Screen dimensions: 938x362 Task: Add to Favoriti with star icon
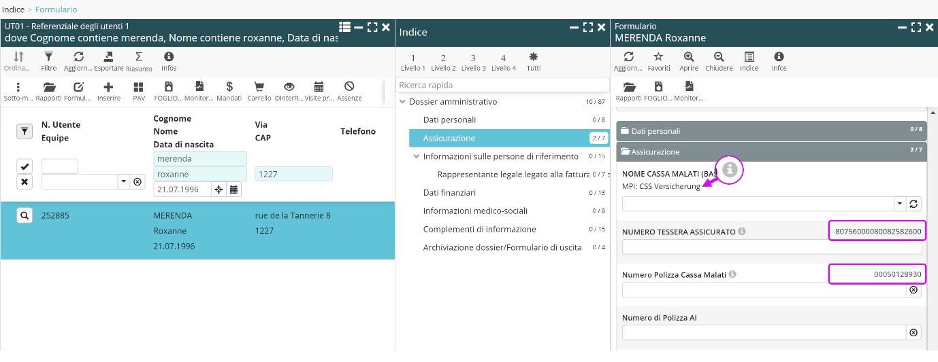658,58
